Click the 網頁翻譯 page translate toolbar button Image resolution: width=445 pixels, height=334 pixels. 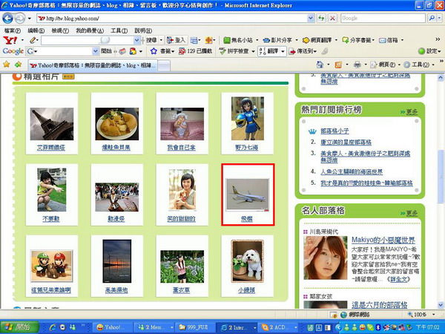click(317, 40)
